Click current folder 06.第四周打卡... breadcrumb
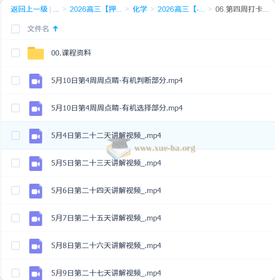Screen dimensions: 275x280 point(242,9)
